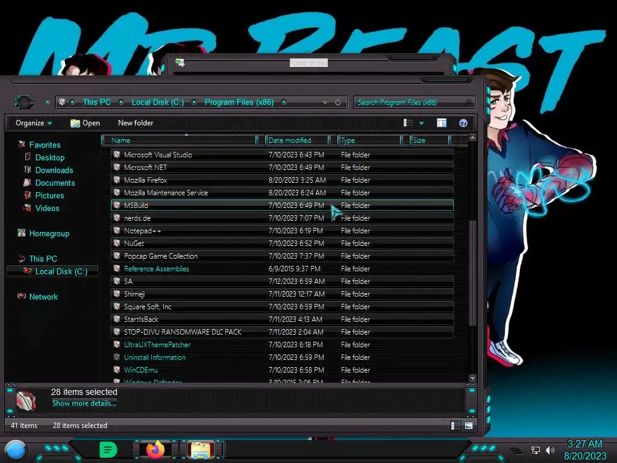The image size is (617, 463).
Task: Select This PC in the navigation pane
Action: click(x=43, y=259)
